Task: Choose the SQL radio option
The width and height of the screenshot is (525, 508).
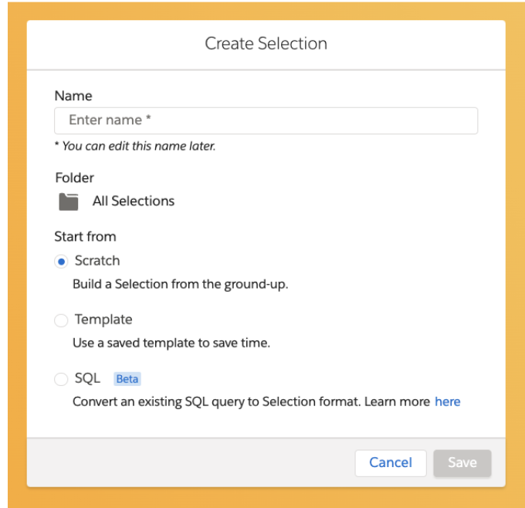Action: point(61,379)
